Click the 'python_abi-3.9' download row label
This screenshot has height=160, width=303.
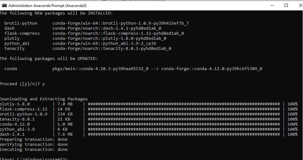(x=17, y=129)
